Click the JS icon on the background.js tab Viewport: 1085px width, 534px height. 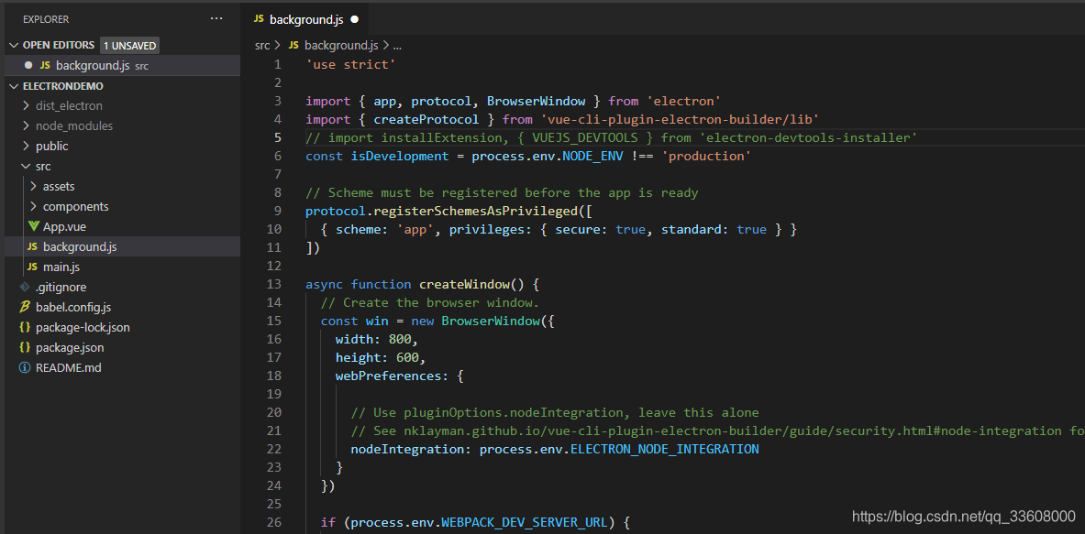(260, 17)
